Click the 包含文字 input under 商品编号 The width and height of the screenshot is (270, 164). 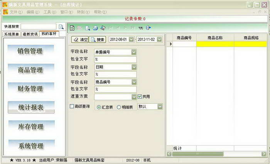[x=115, y=90]
